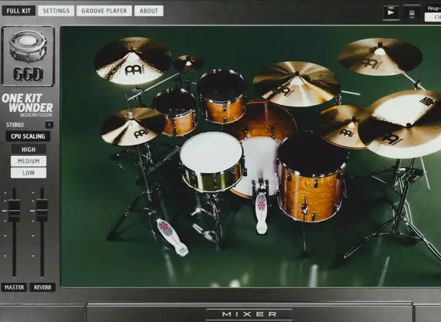Click the hi-hat foot pedal

point(171,236)
